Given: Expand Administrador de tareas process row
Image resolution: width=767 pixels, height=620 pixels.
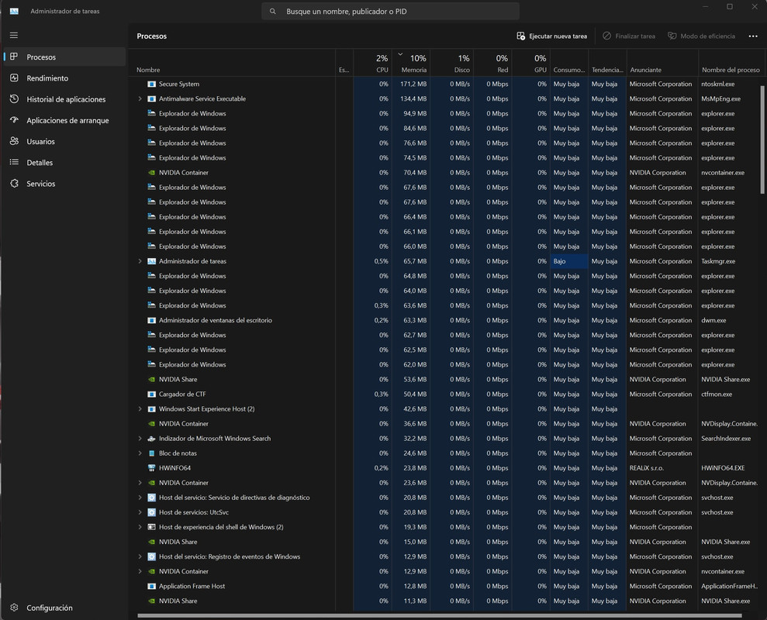Looking at the screenshot, I should pos(140,261).
